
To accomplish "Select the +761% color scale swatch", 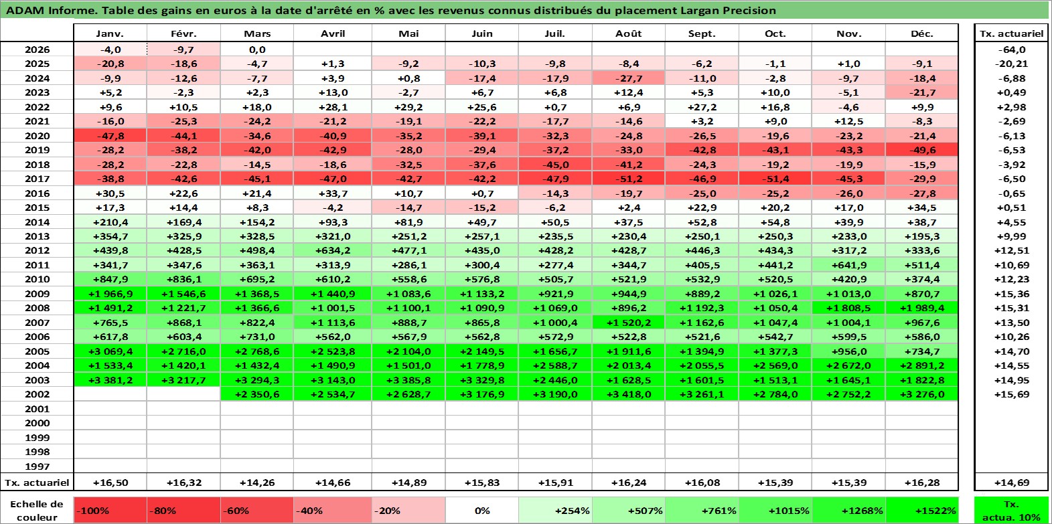I will coord(702,510).
